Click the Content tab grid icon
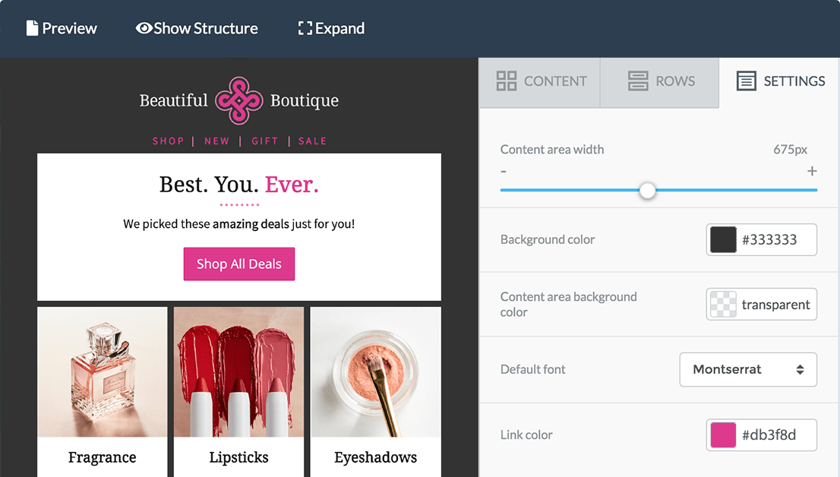840x477 pixels. tap(507, 81)
